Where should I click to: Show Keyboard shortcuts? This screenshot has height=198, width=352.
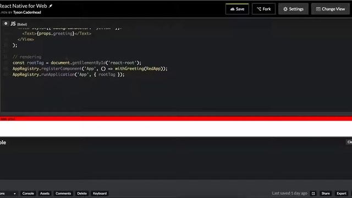[x=100, y=193]
